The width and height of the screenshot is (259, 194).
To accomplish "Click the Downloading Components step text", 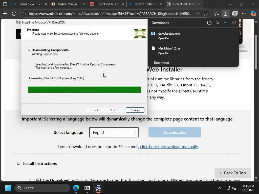I will [50, 50].
